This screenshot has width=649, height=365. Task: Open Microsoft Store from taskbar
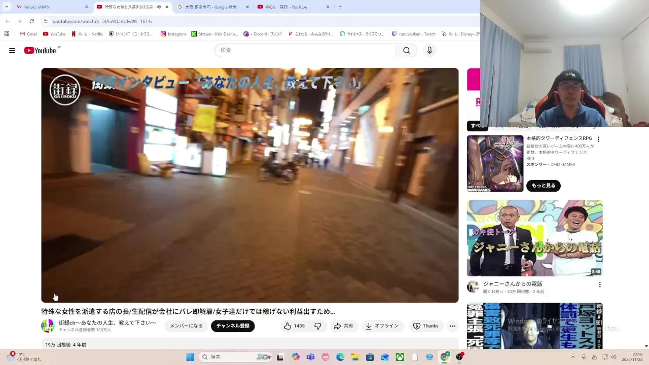[370, 357]
